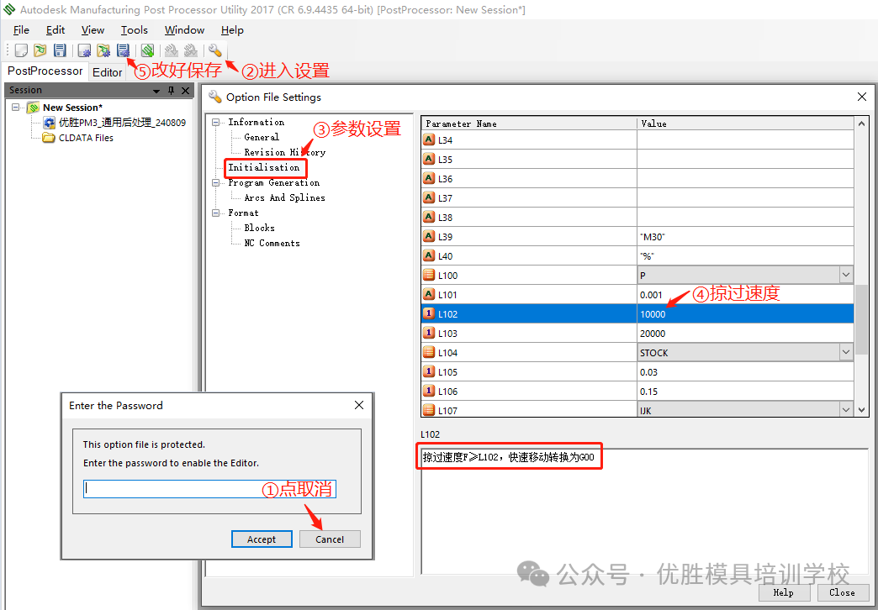The height and width of the screenshot is (610, 878).
Task: Click the number icon on row L106
Action: click(429, 391)
